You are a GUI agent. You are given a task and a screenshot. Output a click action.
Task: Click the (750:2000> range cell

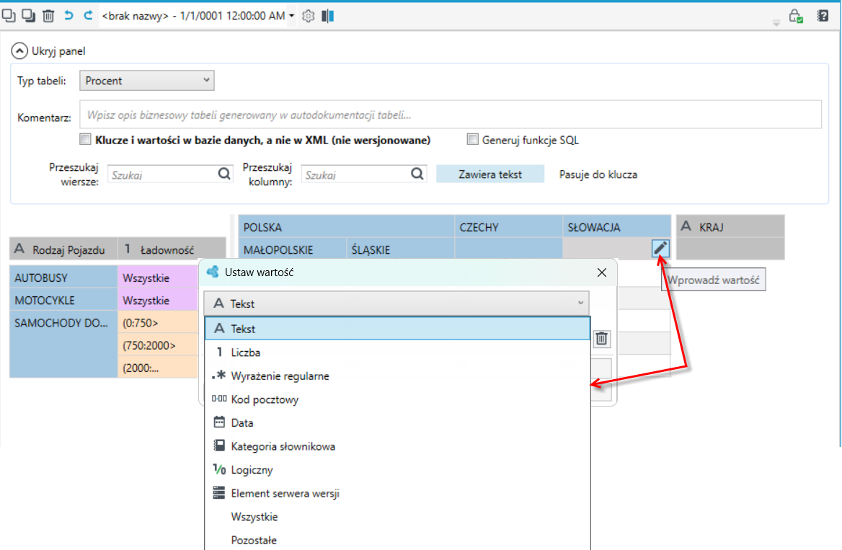tap(158, 345)
